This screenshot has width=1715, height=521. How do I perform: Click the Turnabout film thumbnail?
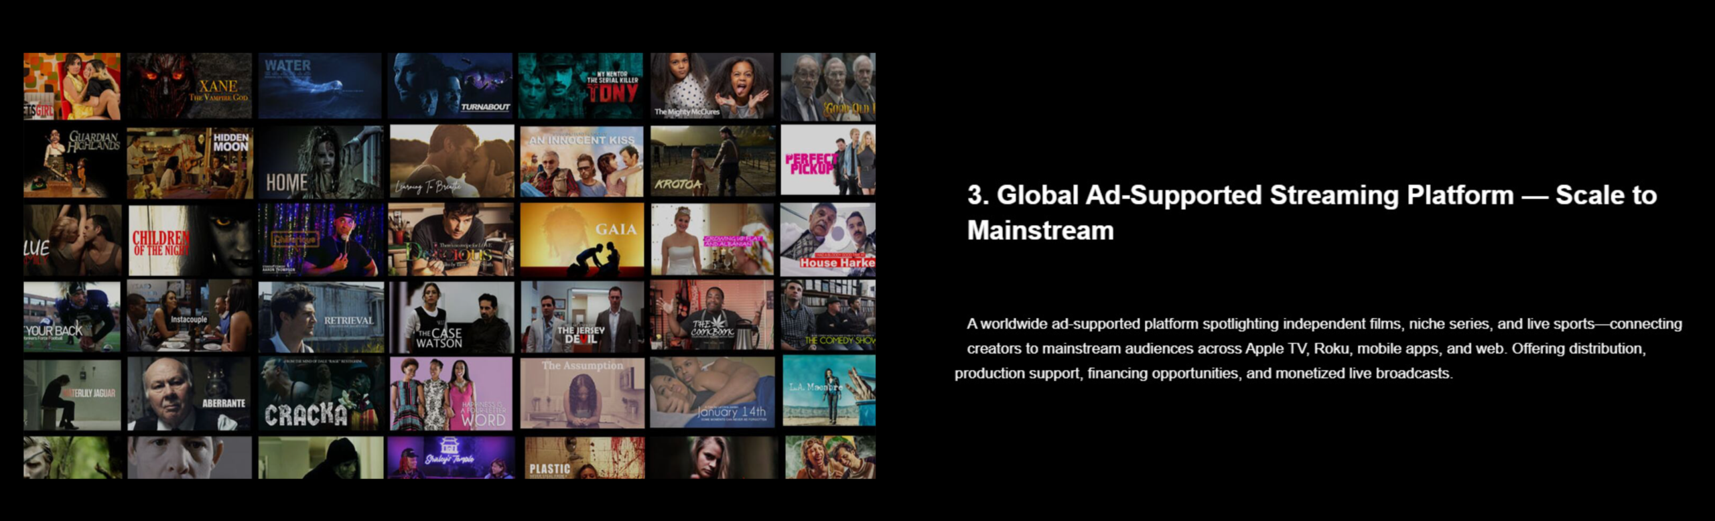(x=450, y=86)
